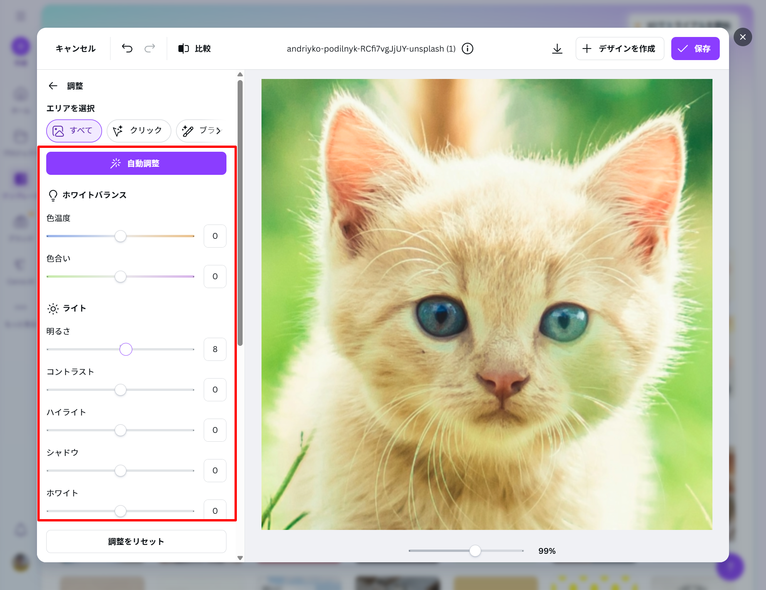
Task: Click the undo arrow icon
Action: coord(127,49)
